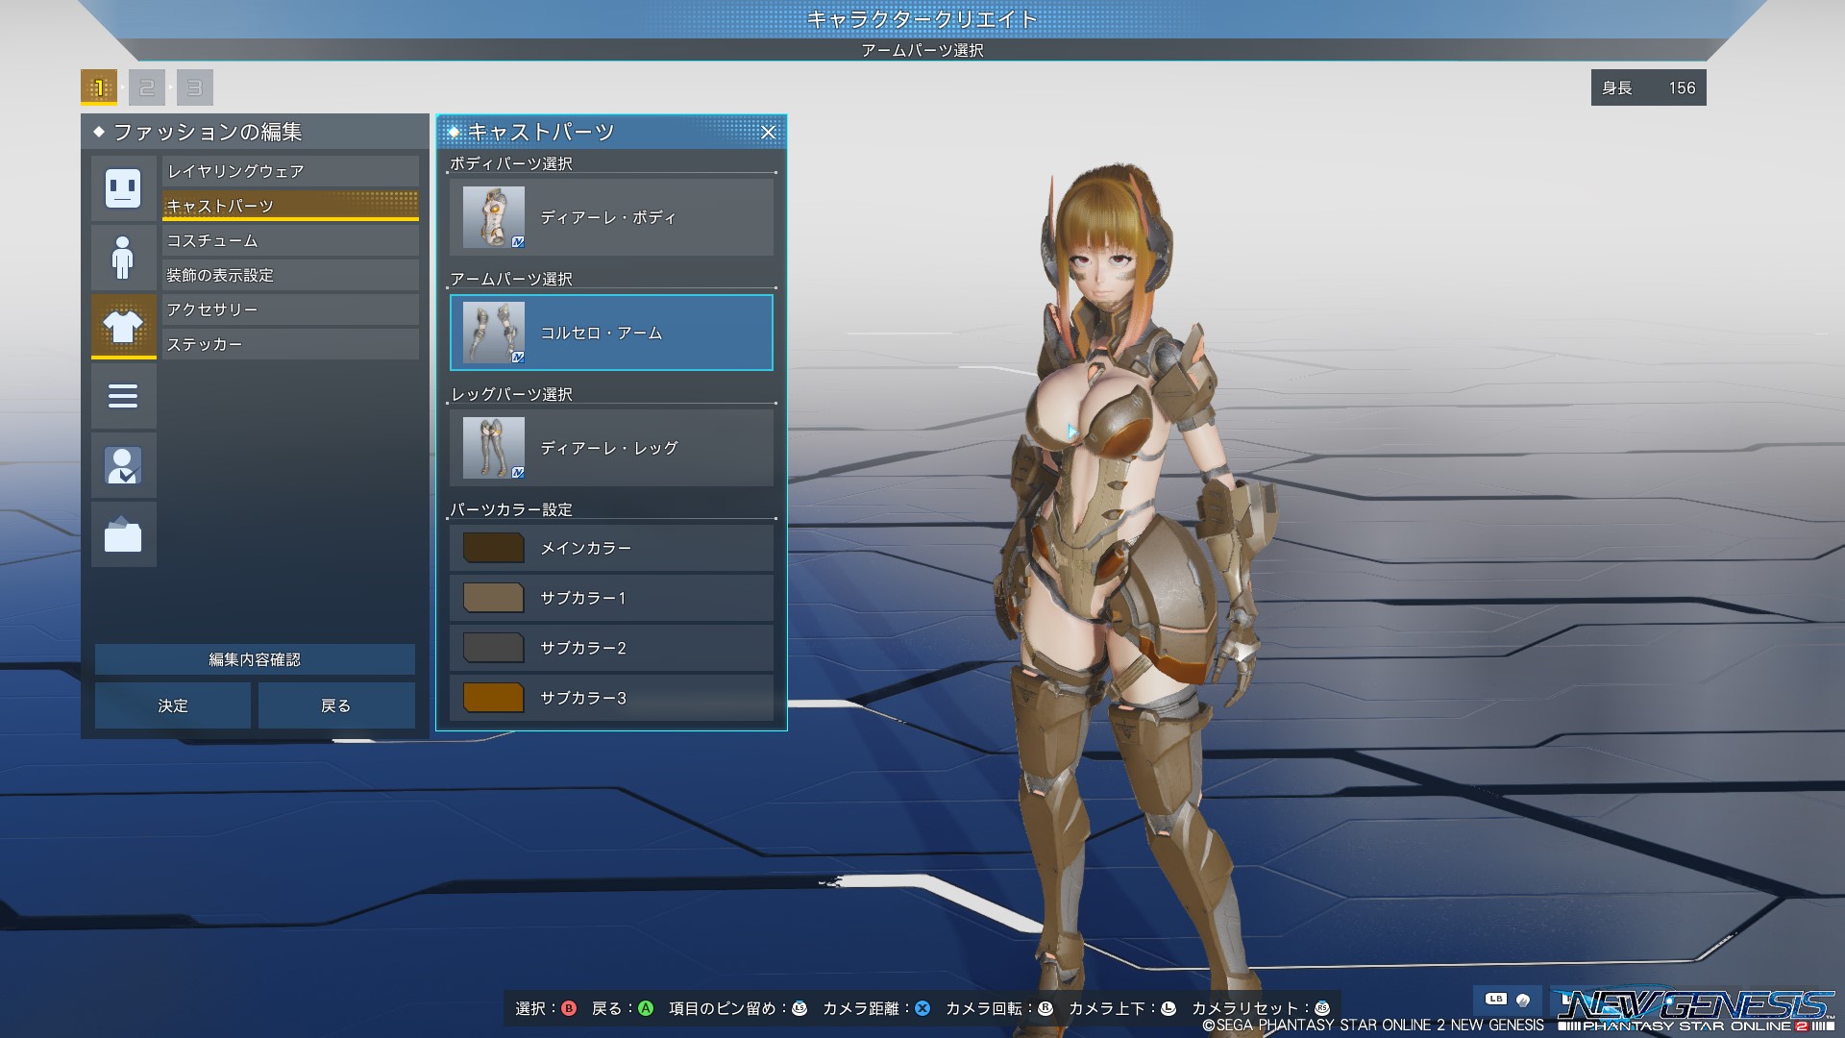Open the three-line list menu icon
This screenshot has height=1038, width=1845.
(x=123, y=396)
